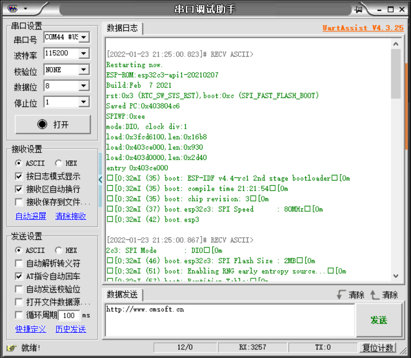Click the 'chip revision: 3' log line

pyautogui.click(x=188, y=199)
